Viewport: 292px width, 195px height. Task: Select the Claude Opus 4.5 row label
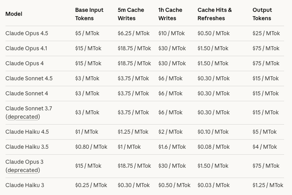[x=27, y=33]
